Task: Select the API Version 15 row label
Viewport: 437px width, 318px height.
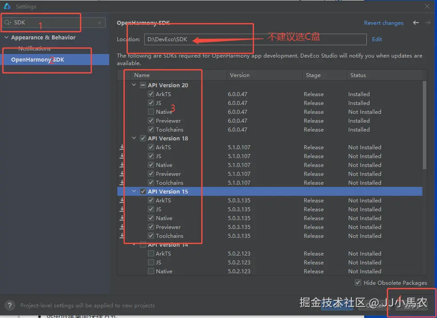Action: pyautogui.click(x=168, y=191)
